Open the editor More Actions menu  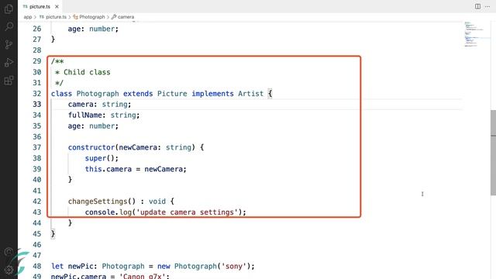coord(487,6)
